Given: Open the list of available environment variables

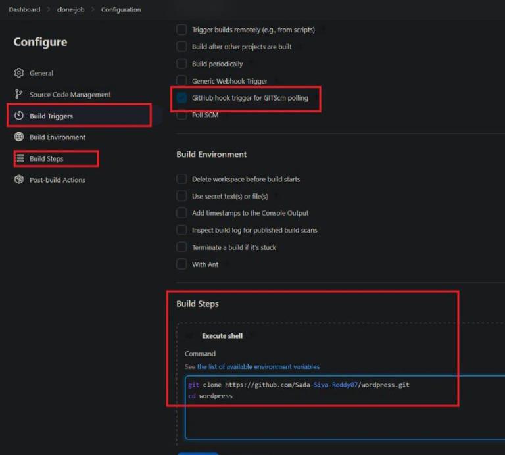Looking at the screenshot, I should click(x=258, y=366).
